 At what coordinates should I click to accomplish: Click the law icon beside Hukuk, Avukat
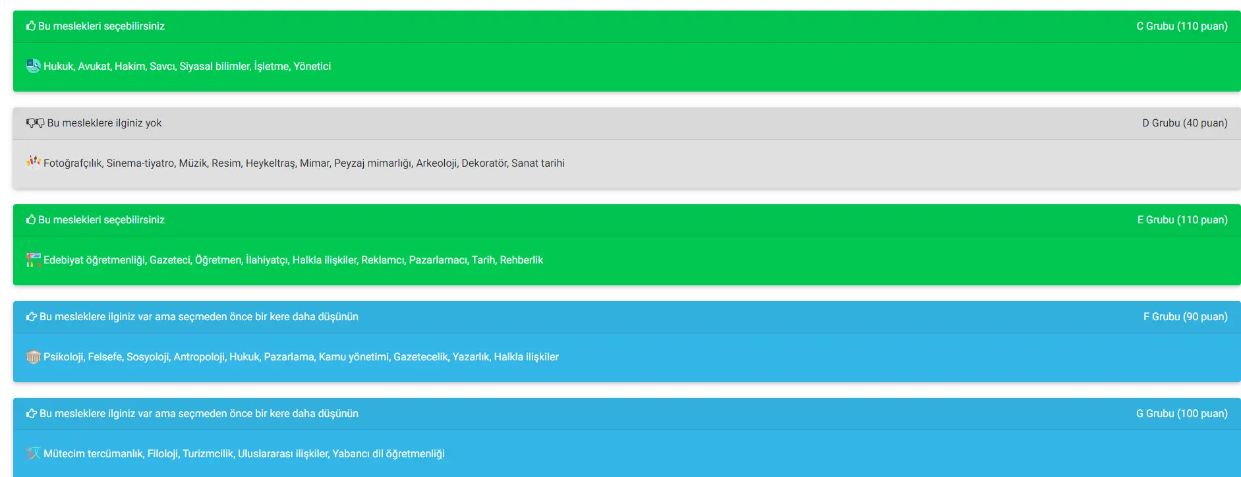point(34,66)
